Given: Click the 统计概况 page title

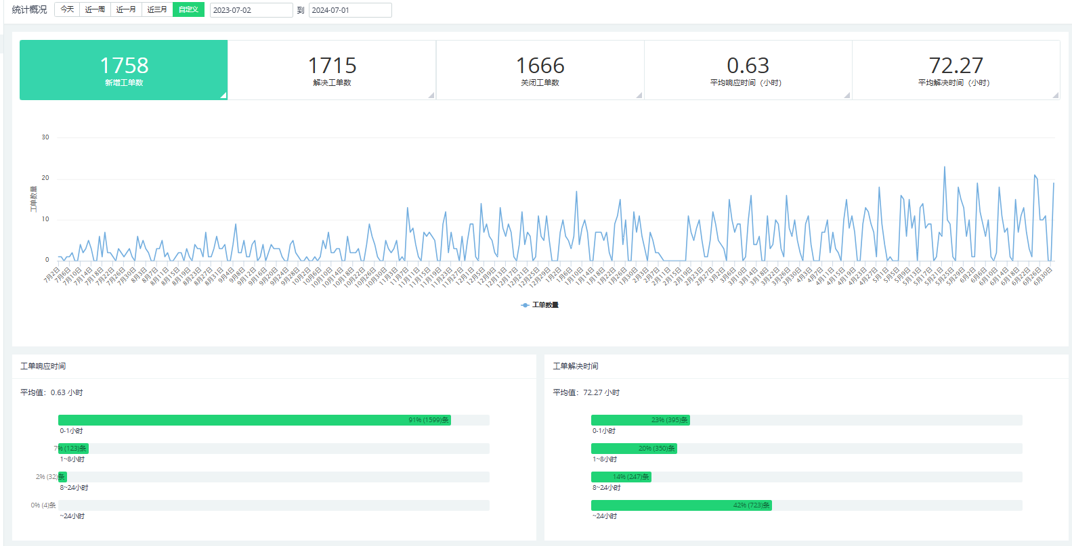Looking at the screenshot, I should 30,9.
